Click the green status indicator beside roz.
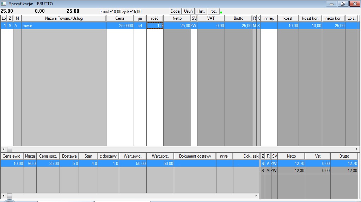 point(221,13)
